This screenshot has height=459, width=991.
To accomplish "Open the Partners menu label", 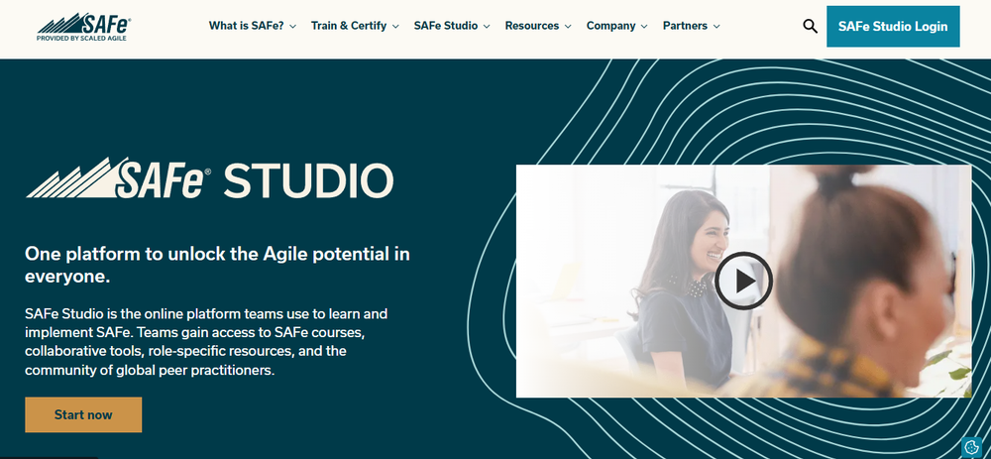I will (685, 26).
